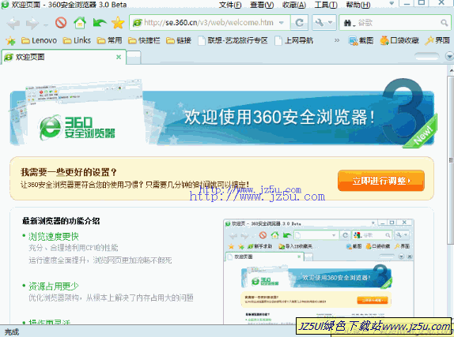Open the wrench tools icon
The image size is (454, 337).
coord(320,23)
